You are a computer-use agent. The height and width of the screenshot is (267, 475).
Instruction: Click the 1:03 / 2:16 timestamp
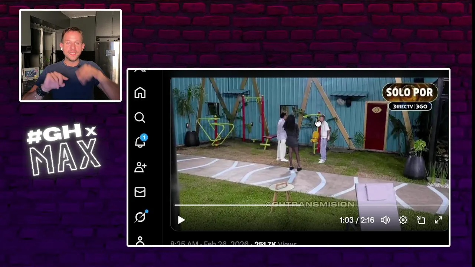357,220
